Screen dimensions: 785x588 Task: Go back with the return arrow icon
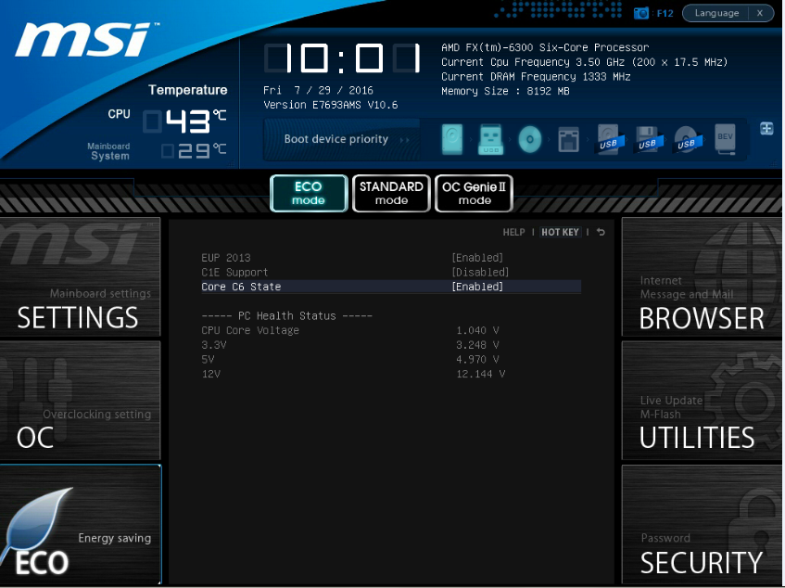point(601,233)
